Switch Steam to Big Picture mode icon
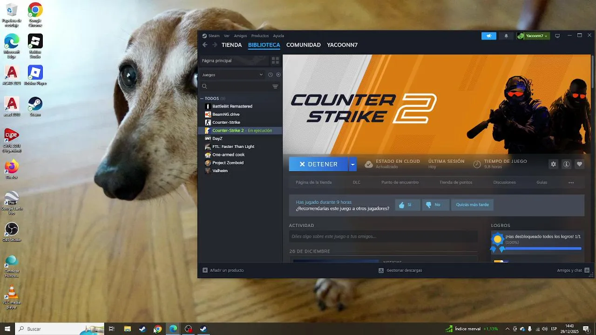 click(x=557, y=36)
